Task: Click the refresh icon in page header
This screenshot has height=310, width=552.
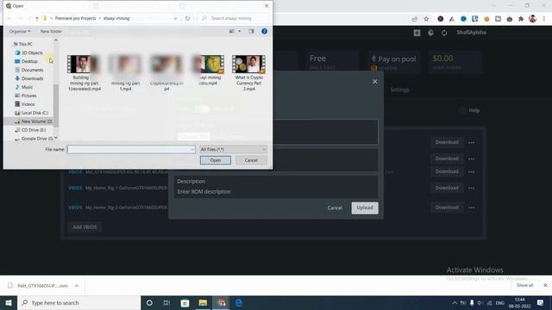Action: tap(444, 33)
